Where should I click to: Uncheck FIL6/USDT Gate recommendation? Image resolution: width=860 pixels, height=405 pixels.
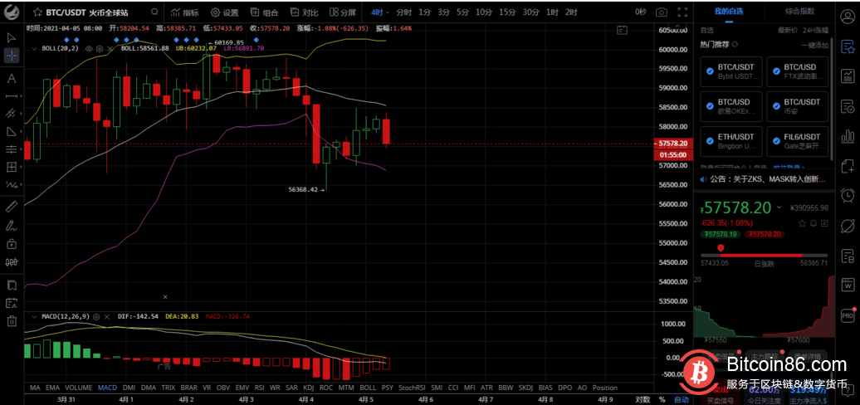[x=774, y=141]
